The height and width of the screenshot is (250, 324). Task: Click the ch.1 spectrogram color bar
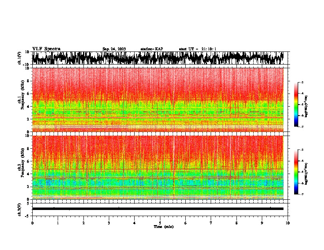point(296,105)
